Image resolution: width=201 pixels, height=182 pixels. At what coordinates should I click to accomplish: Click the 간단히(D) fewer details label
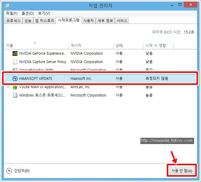[x=22, y=171]
